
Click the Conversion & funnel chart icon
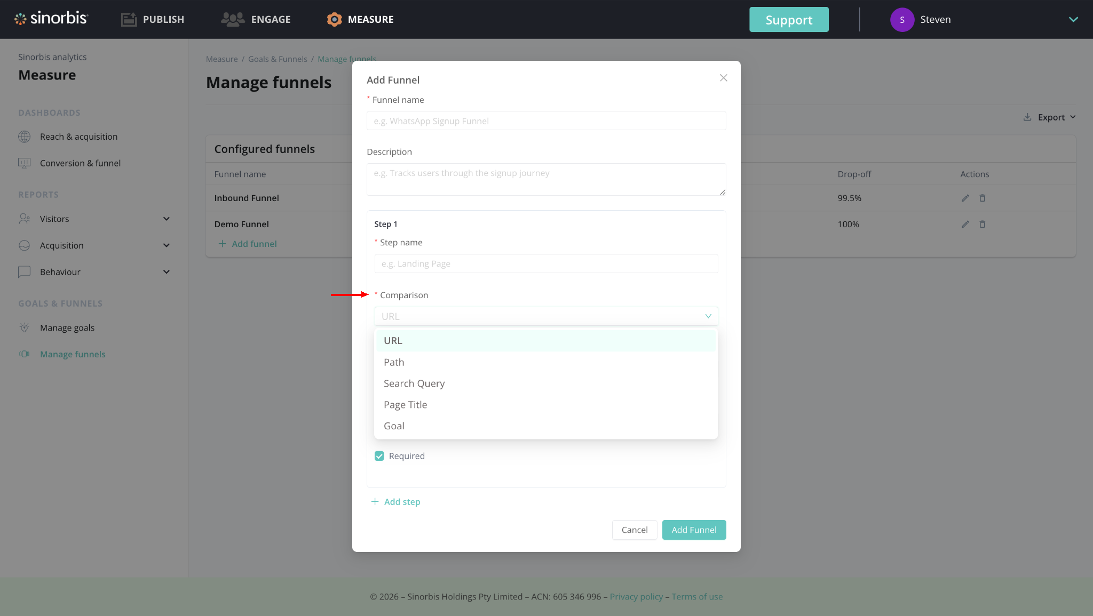click(24, 163)
